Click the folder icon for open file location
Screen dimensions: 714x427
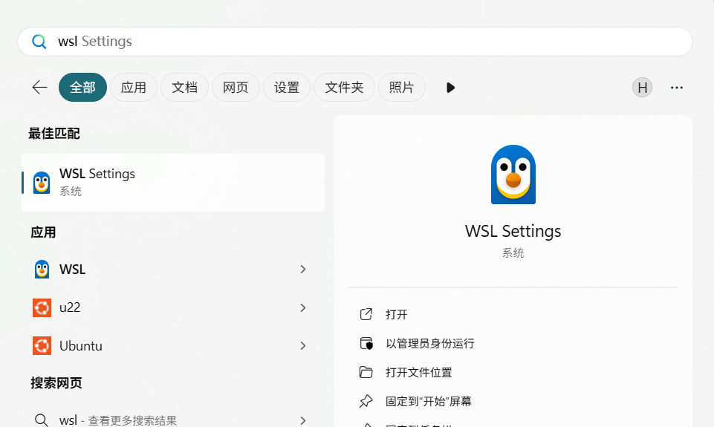(x=366, y=372)
